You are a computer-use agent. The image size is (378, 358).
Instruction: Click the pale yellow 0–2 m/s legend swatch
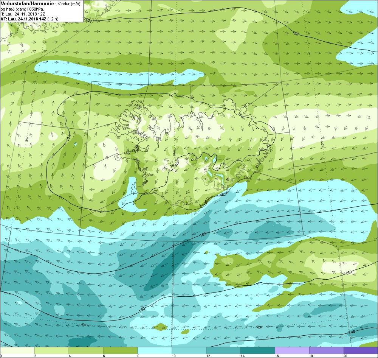[x=17, y=350]
